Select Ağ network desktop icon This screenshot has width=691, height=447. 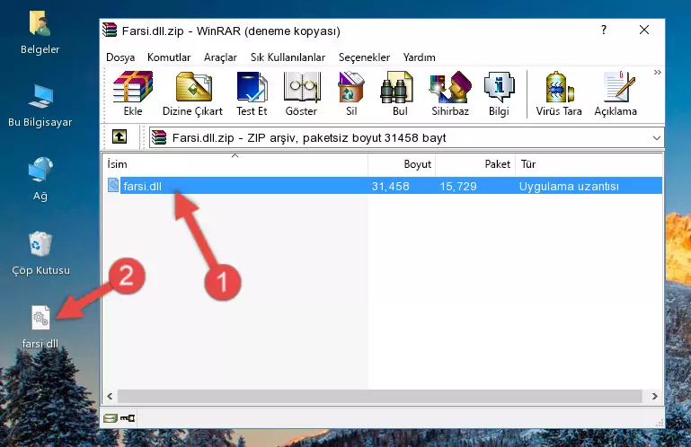pos(40,180)
